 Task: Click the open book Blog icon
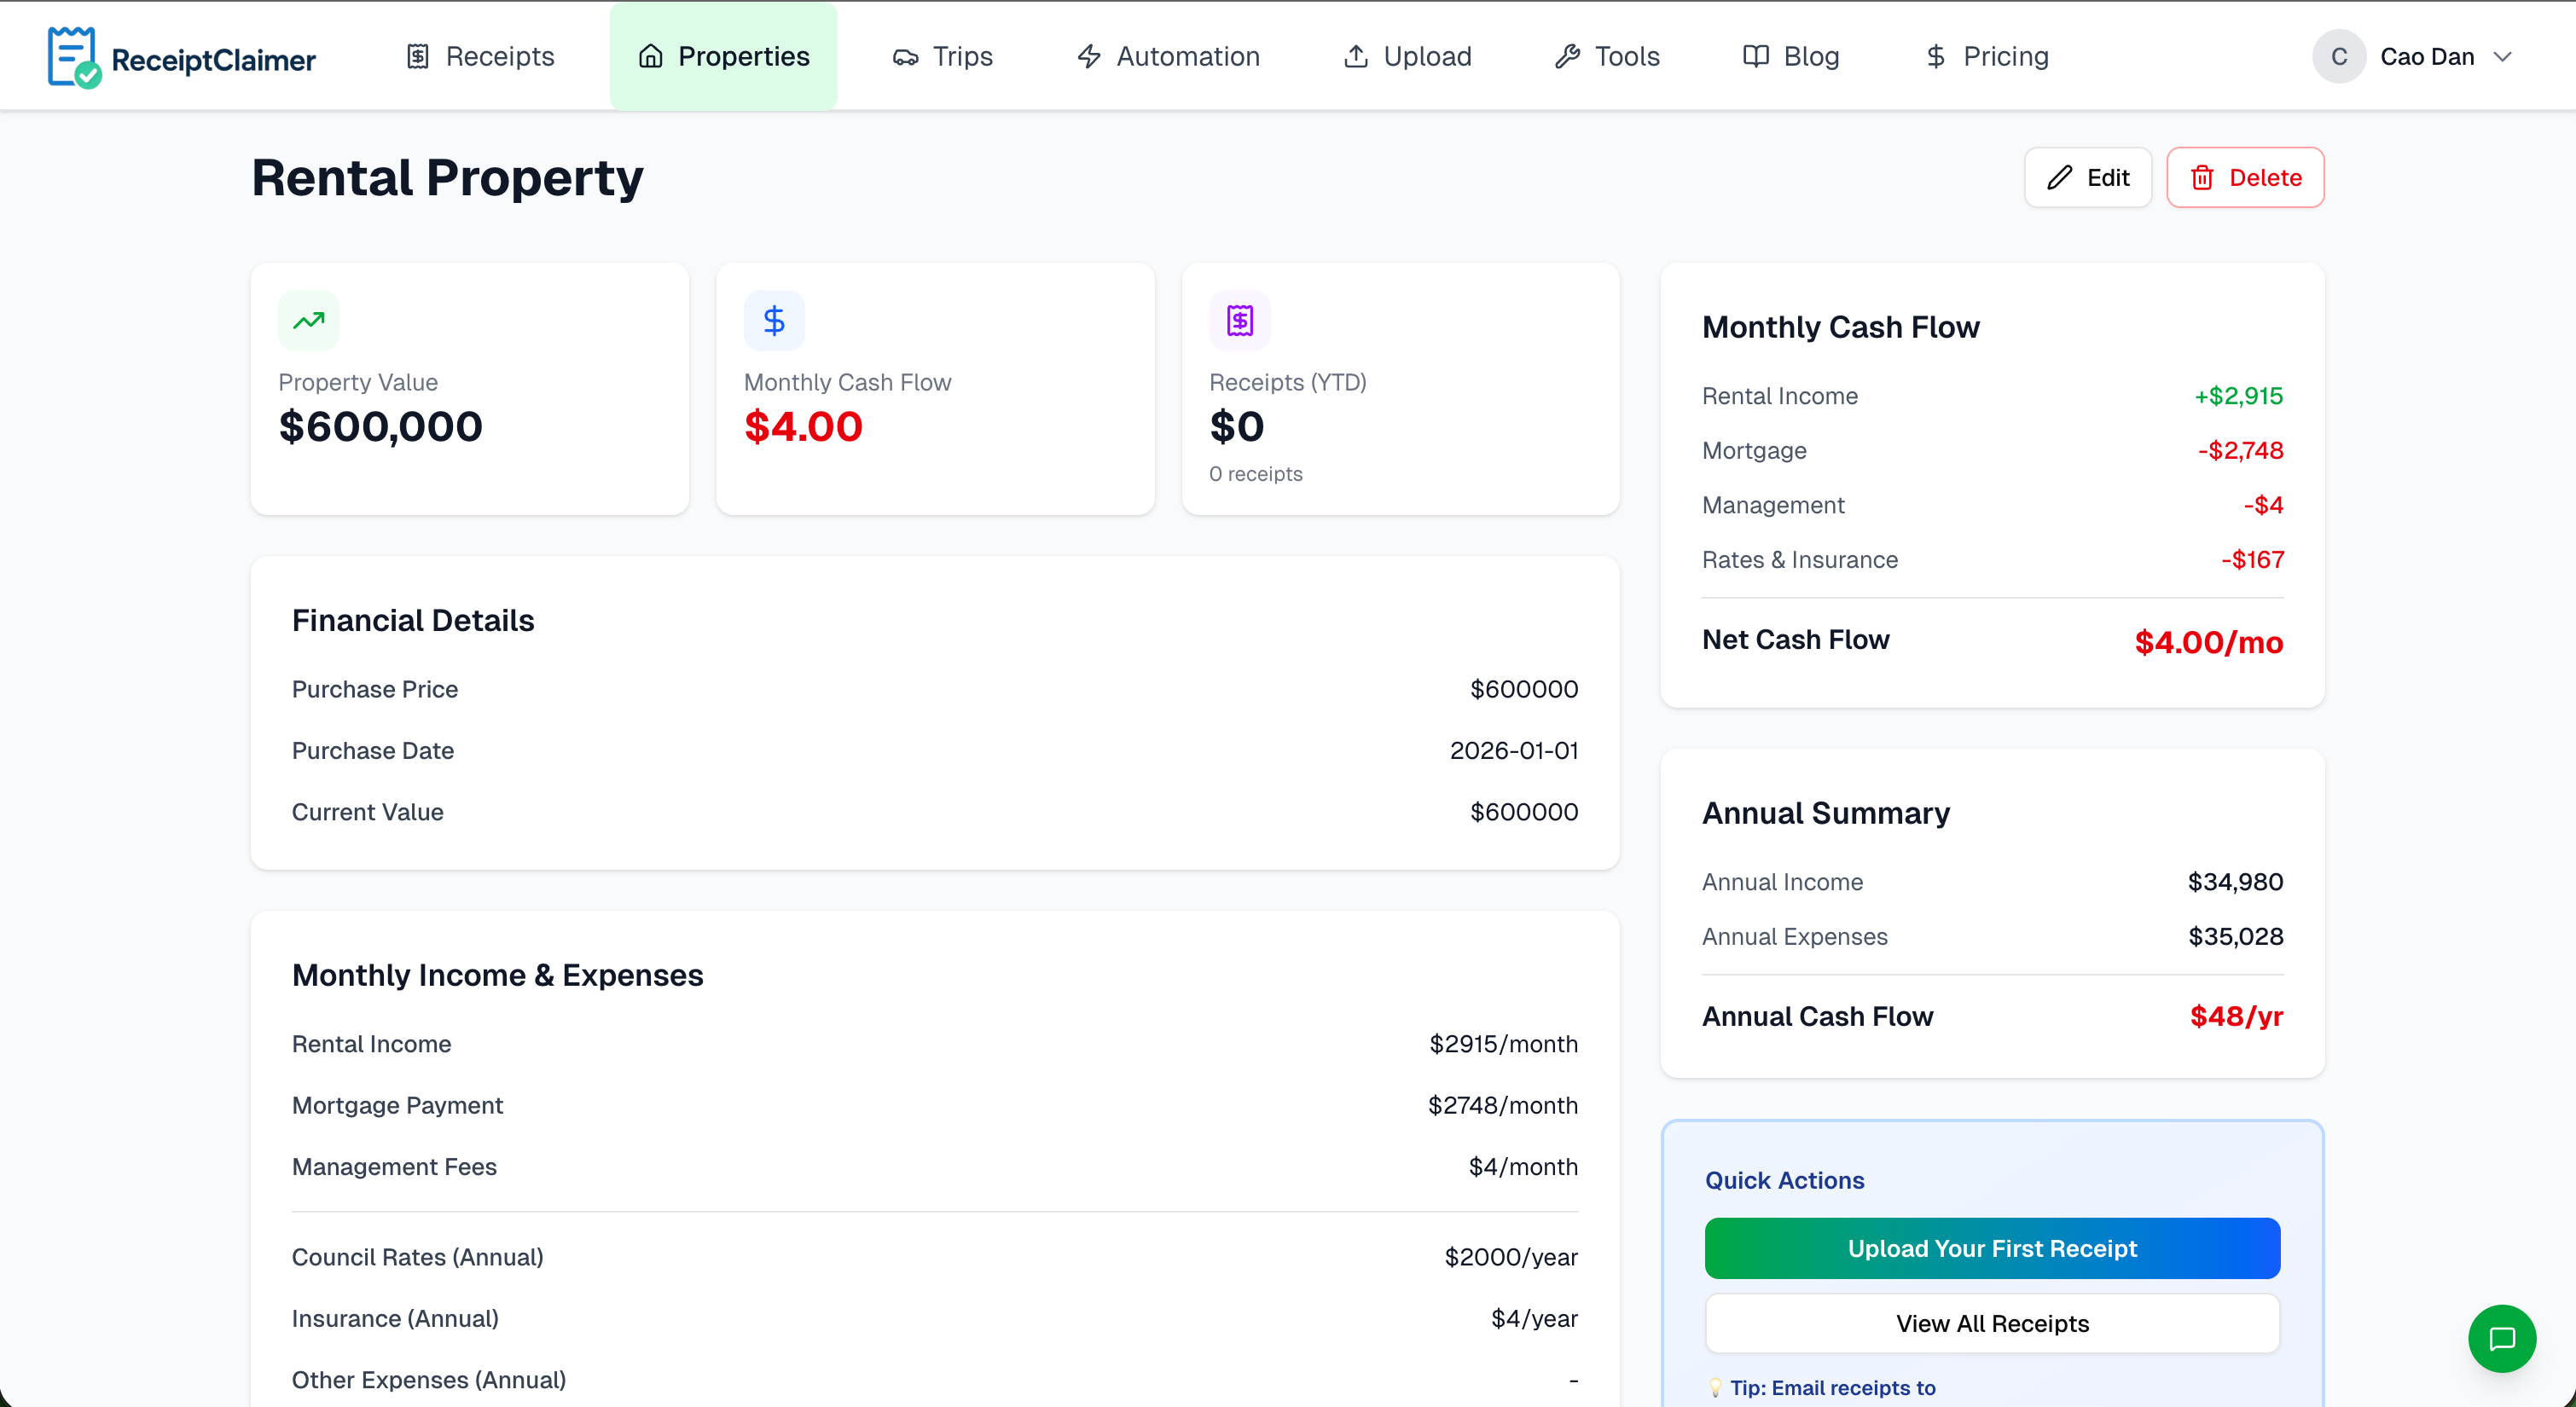(x=1756, y=57)
